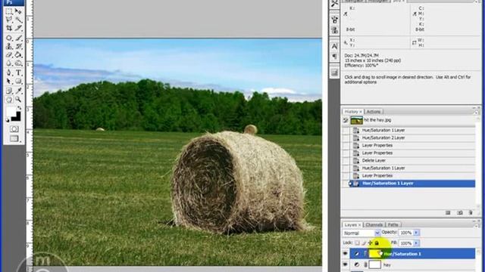The image size is (485, 272).
Task: Open first color readout eyedropper options
Action: [x=346, y=14]
